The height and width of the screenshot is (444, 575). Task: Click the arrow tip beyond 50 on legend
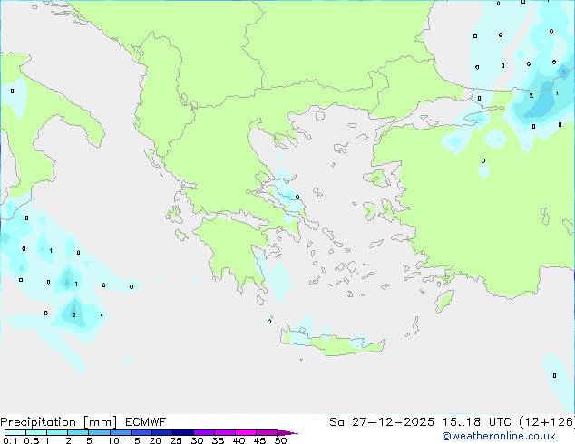point(287,432)
